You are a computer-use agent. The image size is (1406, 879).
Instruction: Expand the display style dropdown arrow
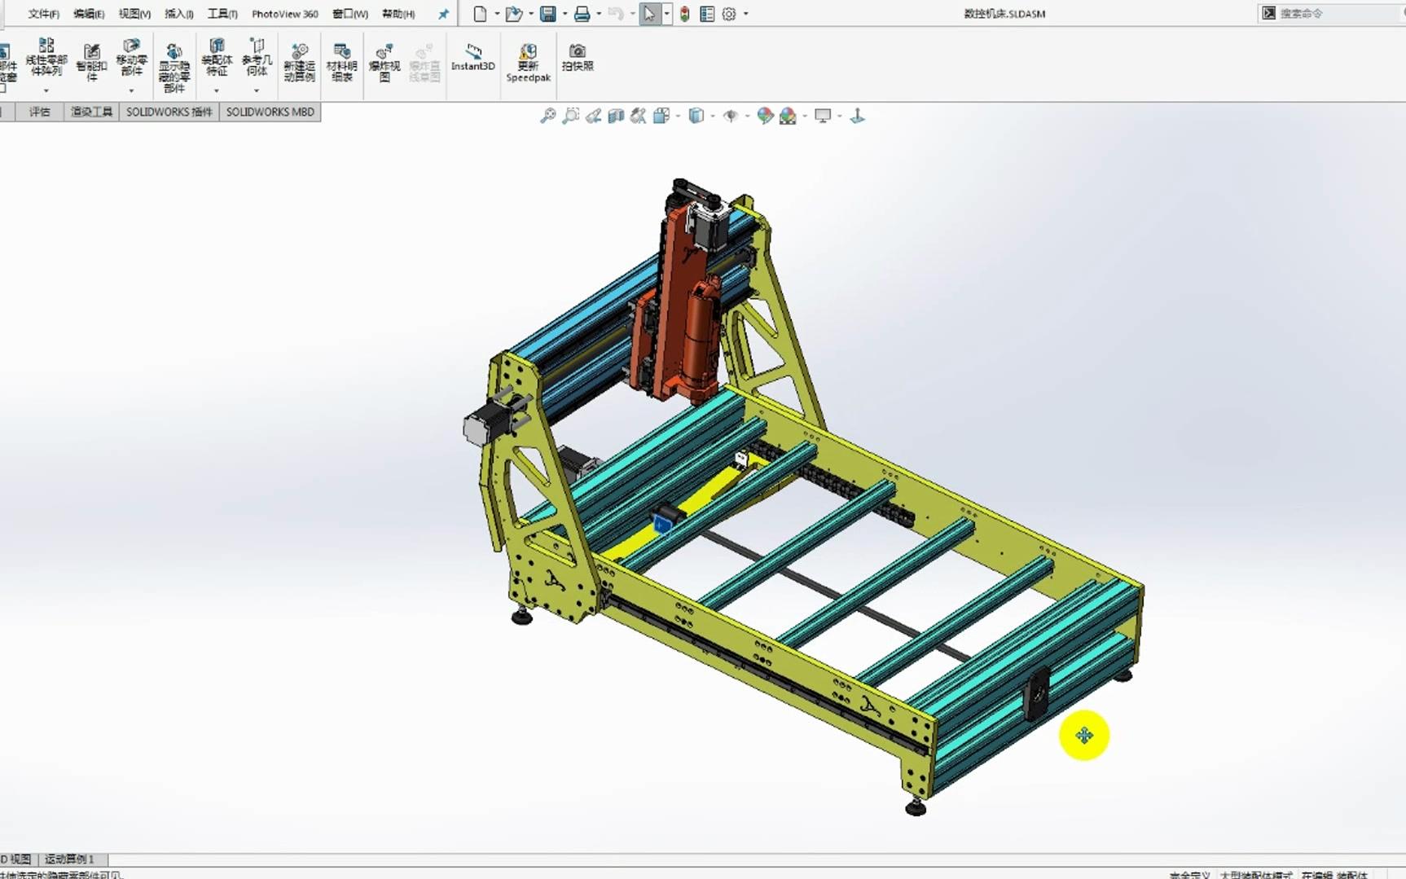point(713,116)
